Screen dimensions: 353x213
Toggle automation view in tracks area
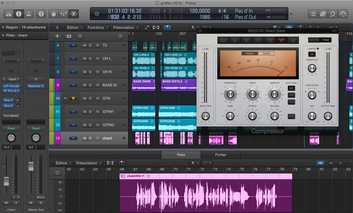coord(147,27)
